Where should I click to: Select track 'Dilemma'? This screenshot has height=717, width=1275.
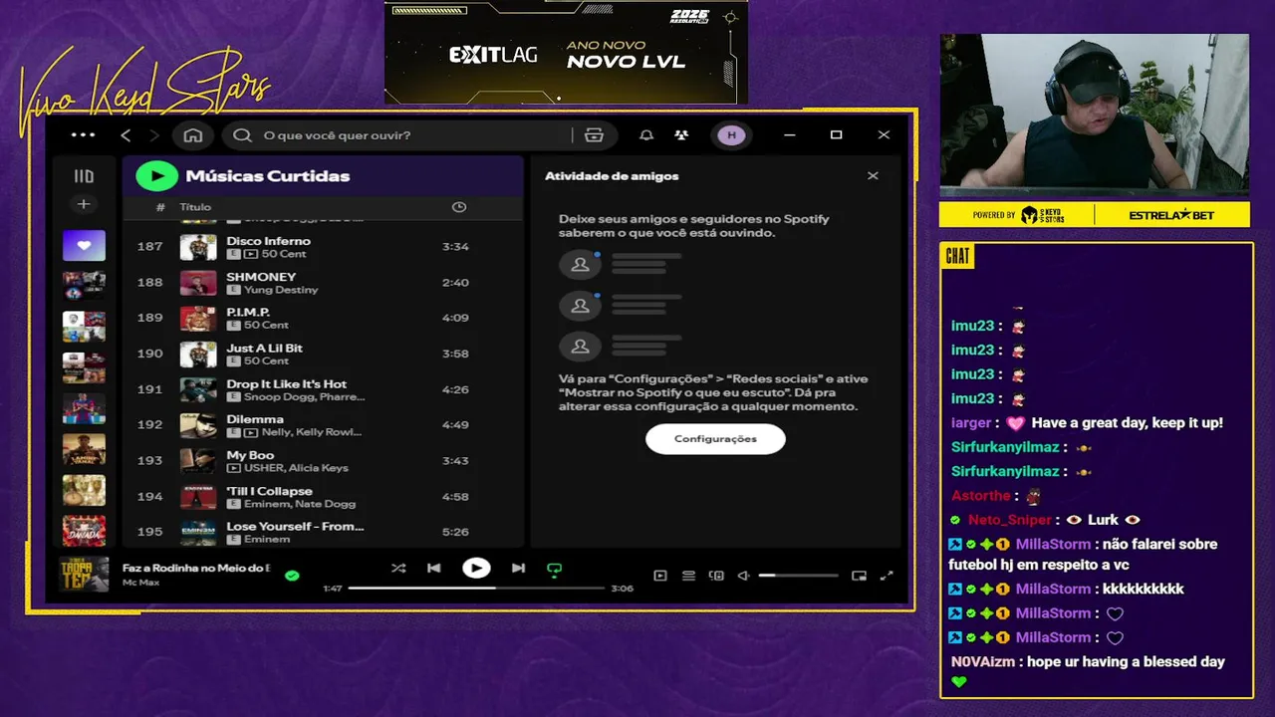[x=323, y=425]
